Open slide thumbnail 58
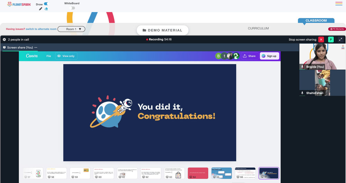 coord(56,173)
